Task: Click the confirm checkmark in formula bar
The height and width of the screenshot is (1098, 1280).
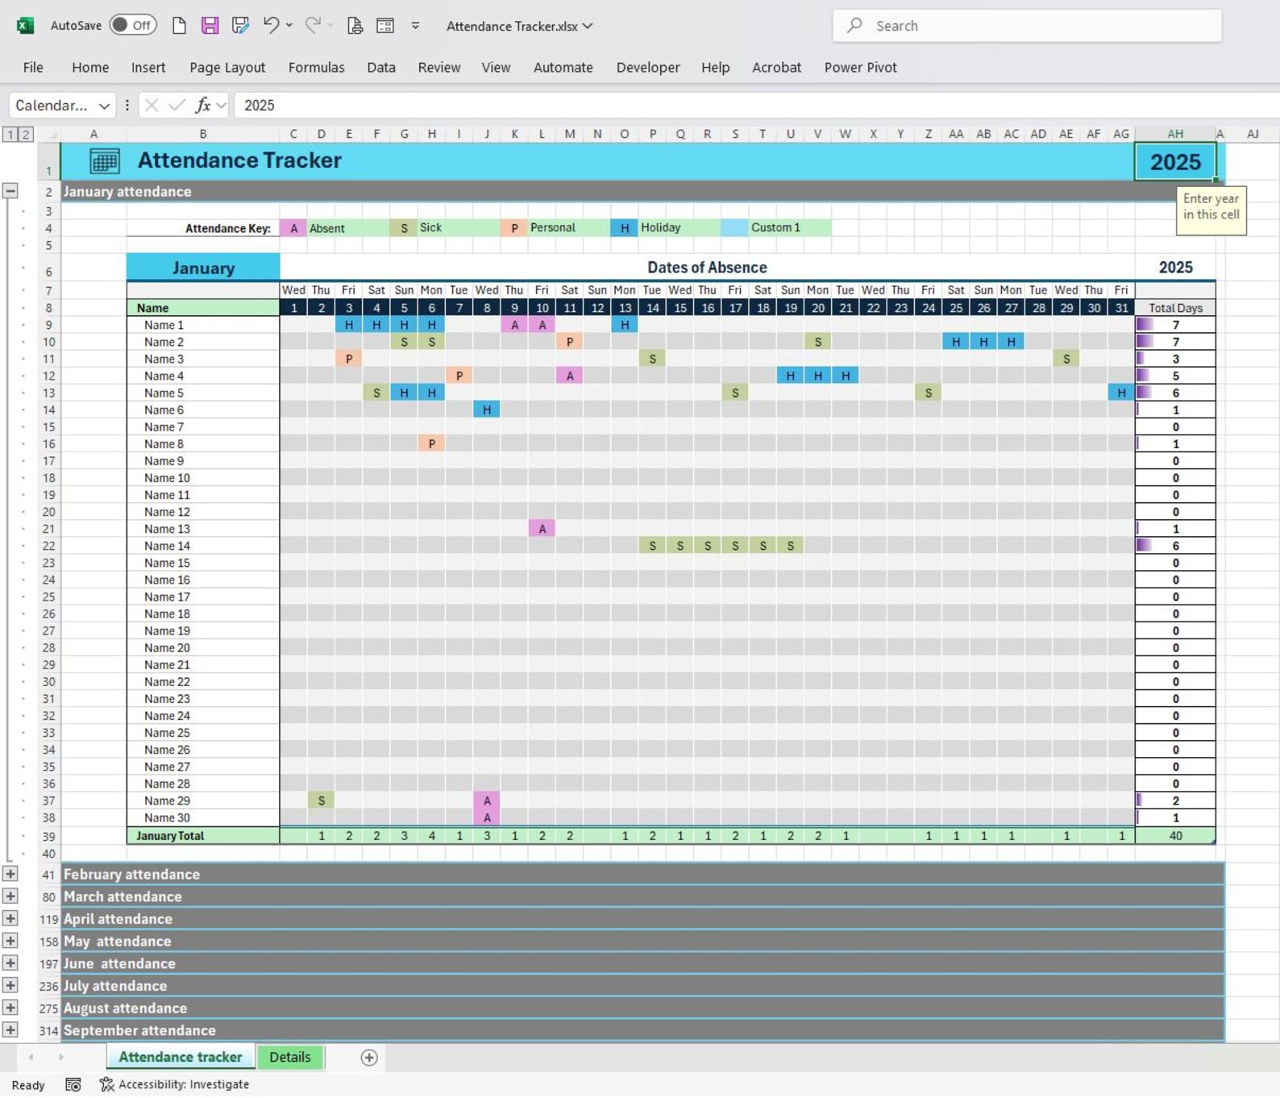Action: (177, 105)
